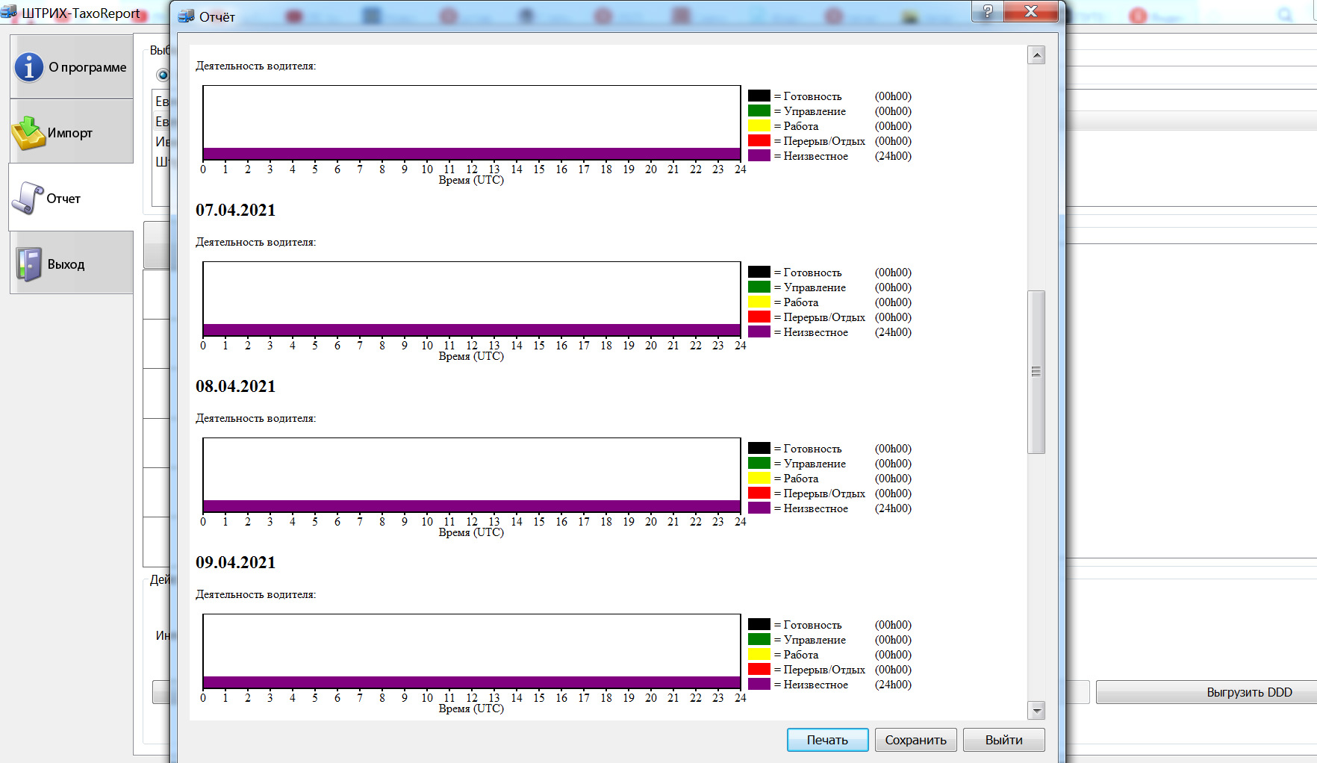Click the purple activity bar in 08.04.2021 chart
The width and height of the screenshot is (1317, 763).
pos(472,506)
